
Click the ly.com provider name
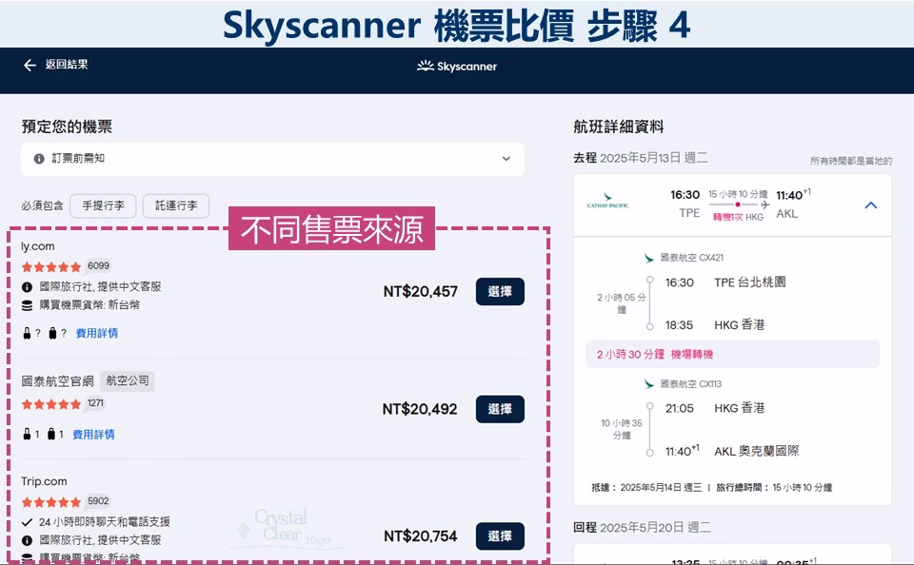38,246
